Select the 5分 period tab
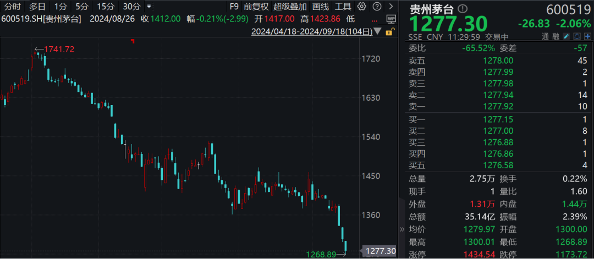This screenshot has width=594, height=259. 81,7
